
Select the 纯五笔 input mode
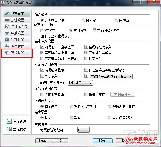pyautogui.click(x=83, y=20)
